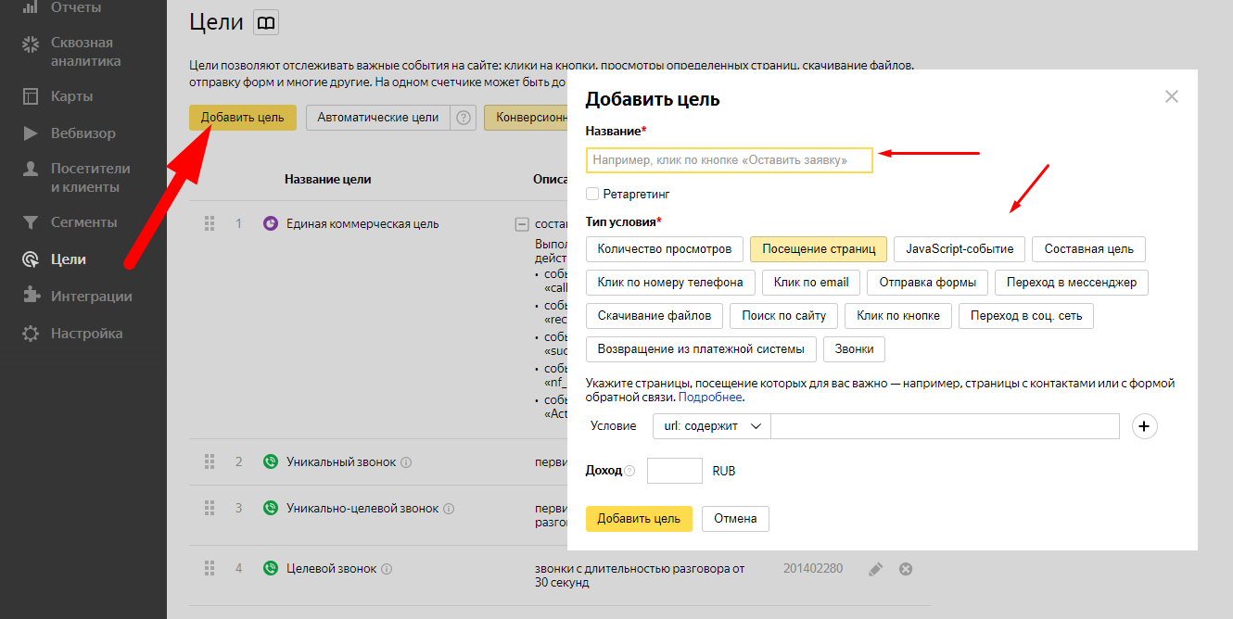Select the Переход в мессенджер condition type
This screenshot has height=619, width=1233.
(x=1072, y=282)
